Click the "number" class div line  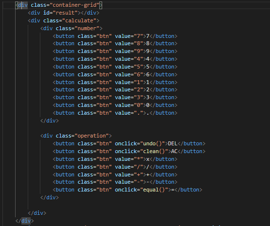(72, 28)
